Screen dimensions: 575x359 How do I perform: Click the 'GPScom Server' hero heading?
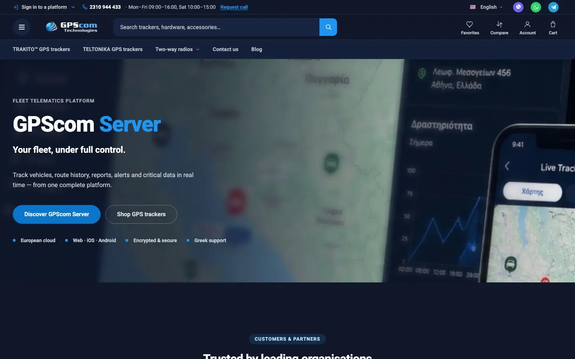pos(87,124)
